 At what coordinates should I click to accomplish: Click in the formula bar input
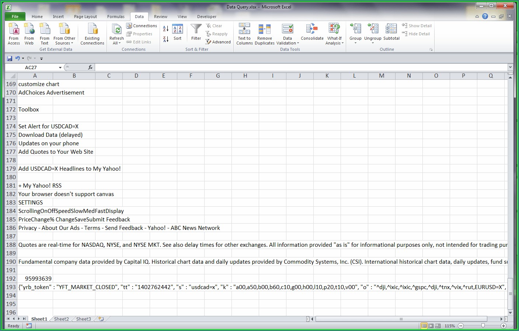coord(301,67)
